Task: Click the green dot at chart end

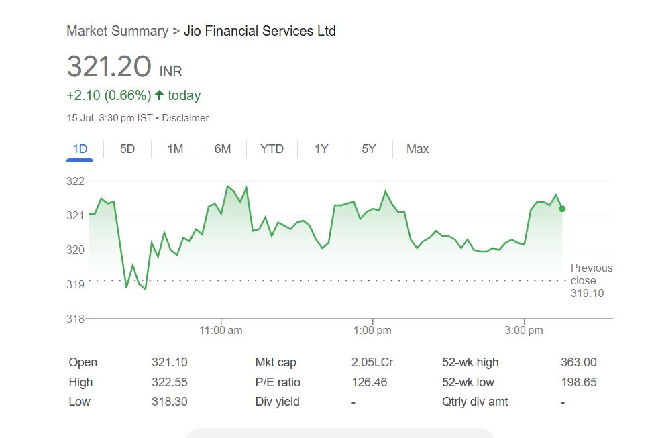Action: [562, 209]
